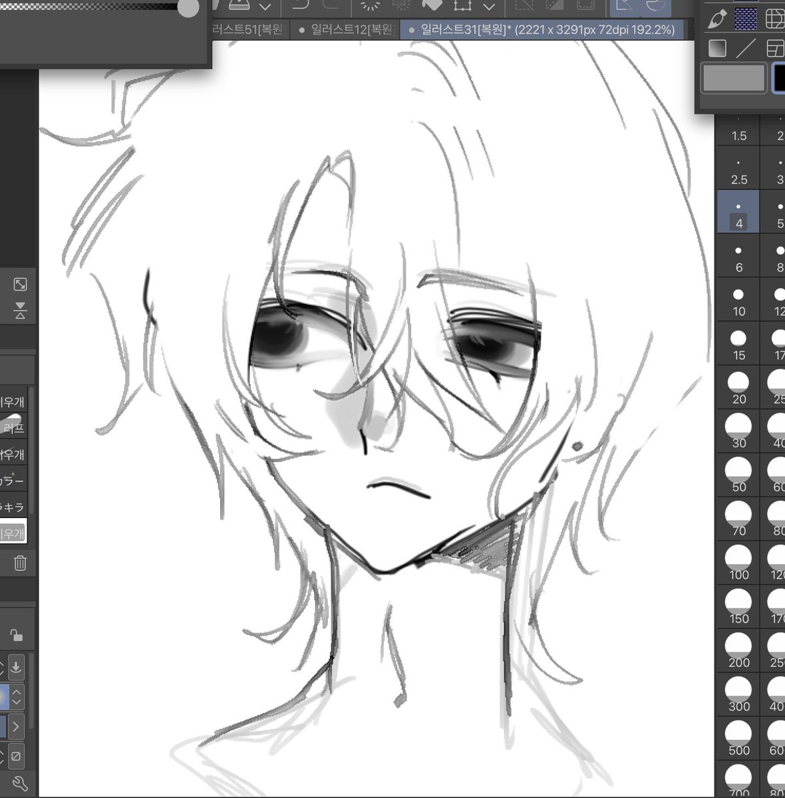Image resolution: width=785 pixels, height=798 pixels.
Task: Set brush size to 300
Action: tap(738, 696)
